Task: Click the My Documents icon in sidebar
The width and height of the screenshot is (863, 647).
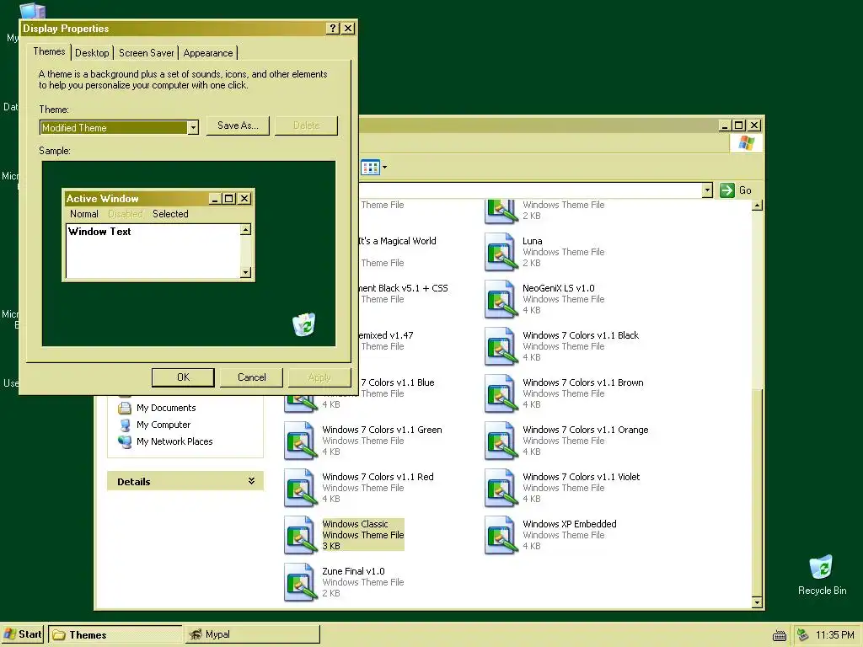Action: [x=125, y=408]
